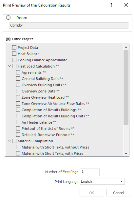Click the scroll down arrow in list
The height and width of the screenshot is (201, 134).
(126, 153)
